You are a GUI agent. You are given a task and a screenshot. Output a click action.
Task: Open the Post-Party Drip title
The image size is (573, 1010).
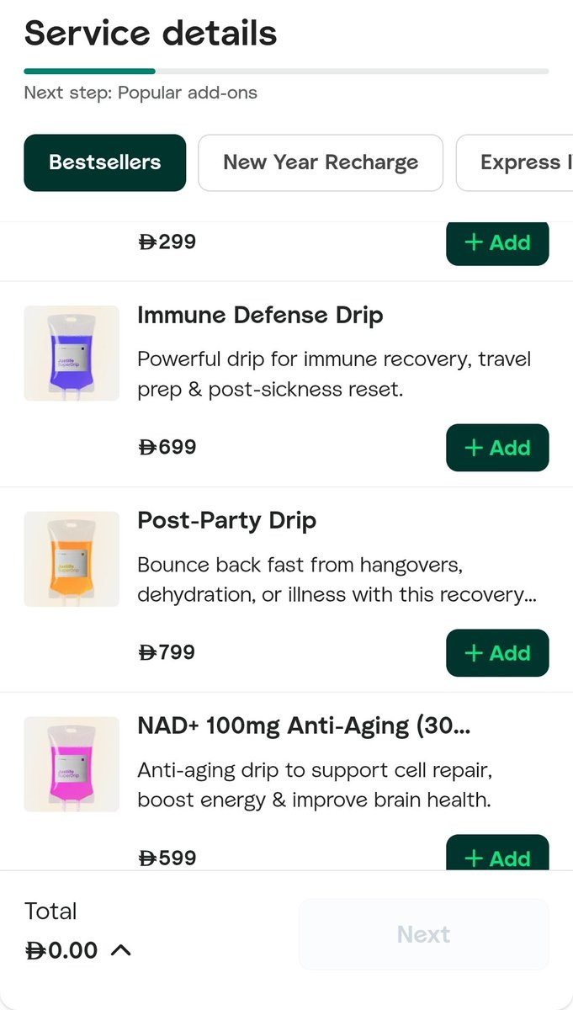point(226,521)
